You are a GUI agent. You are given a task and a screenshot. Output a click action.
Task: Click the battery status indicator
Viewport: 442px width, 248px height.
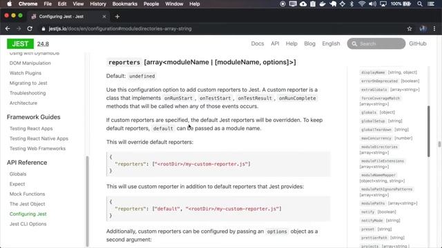point(401,4)
